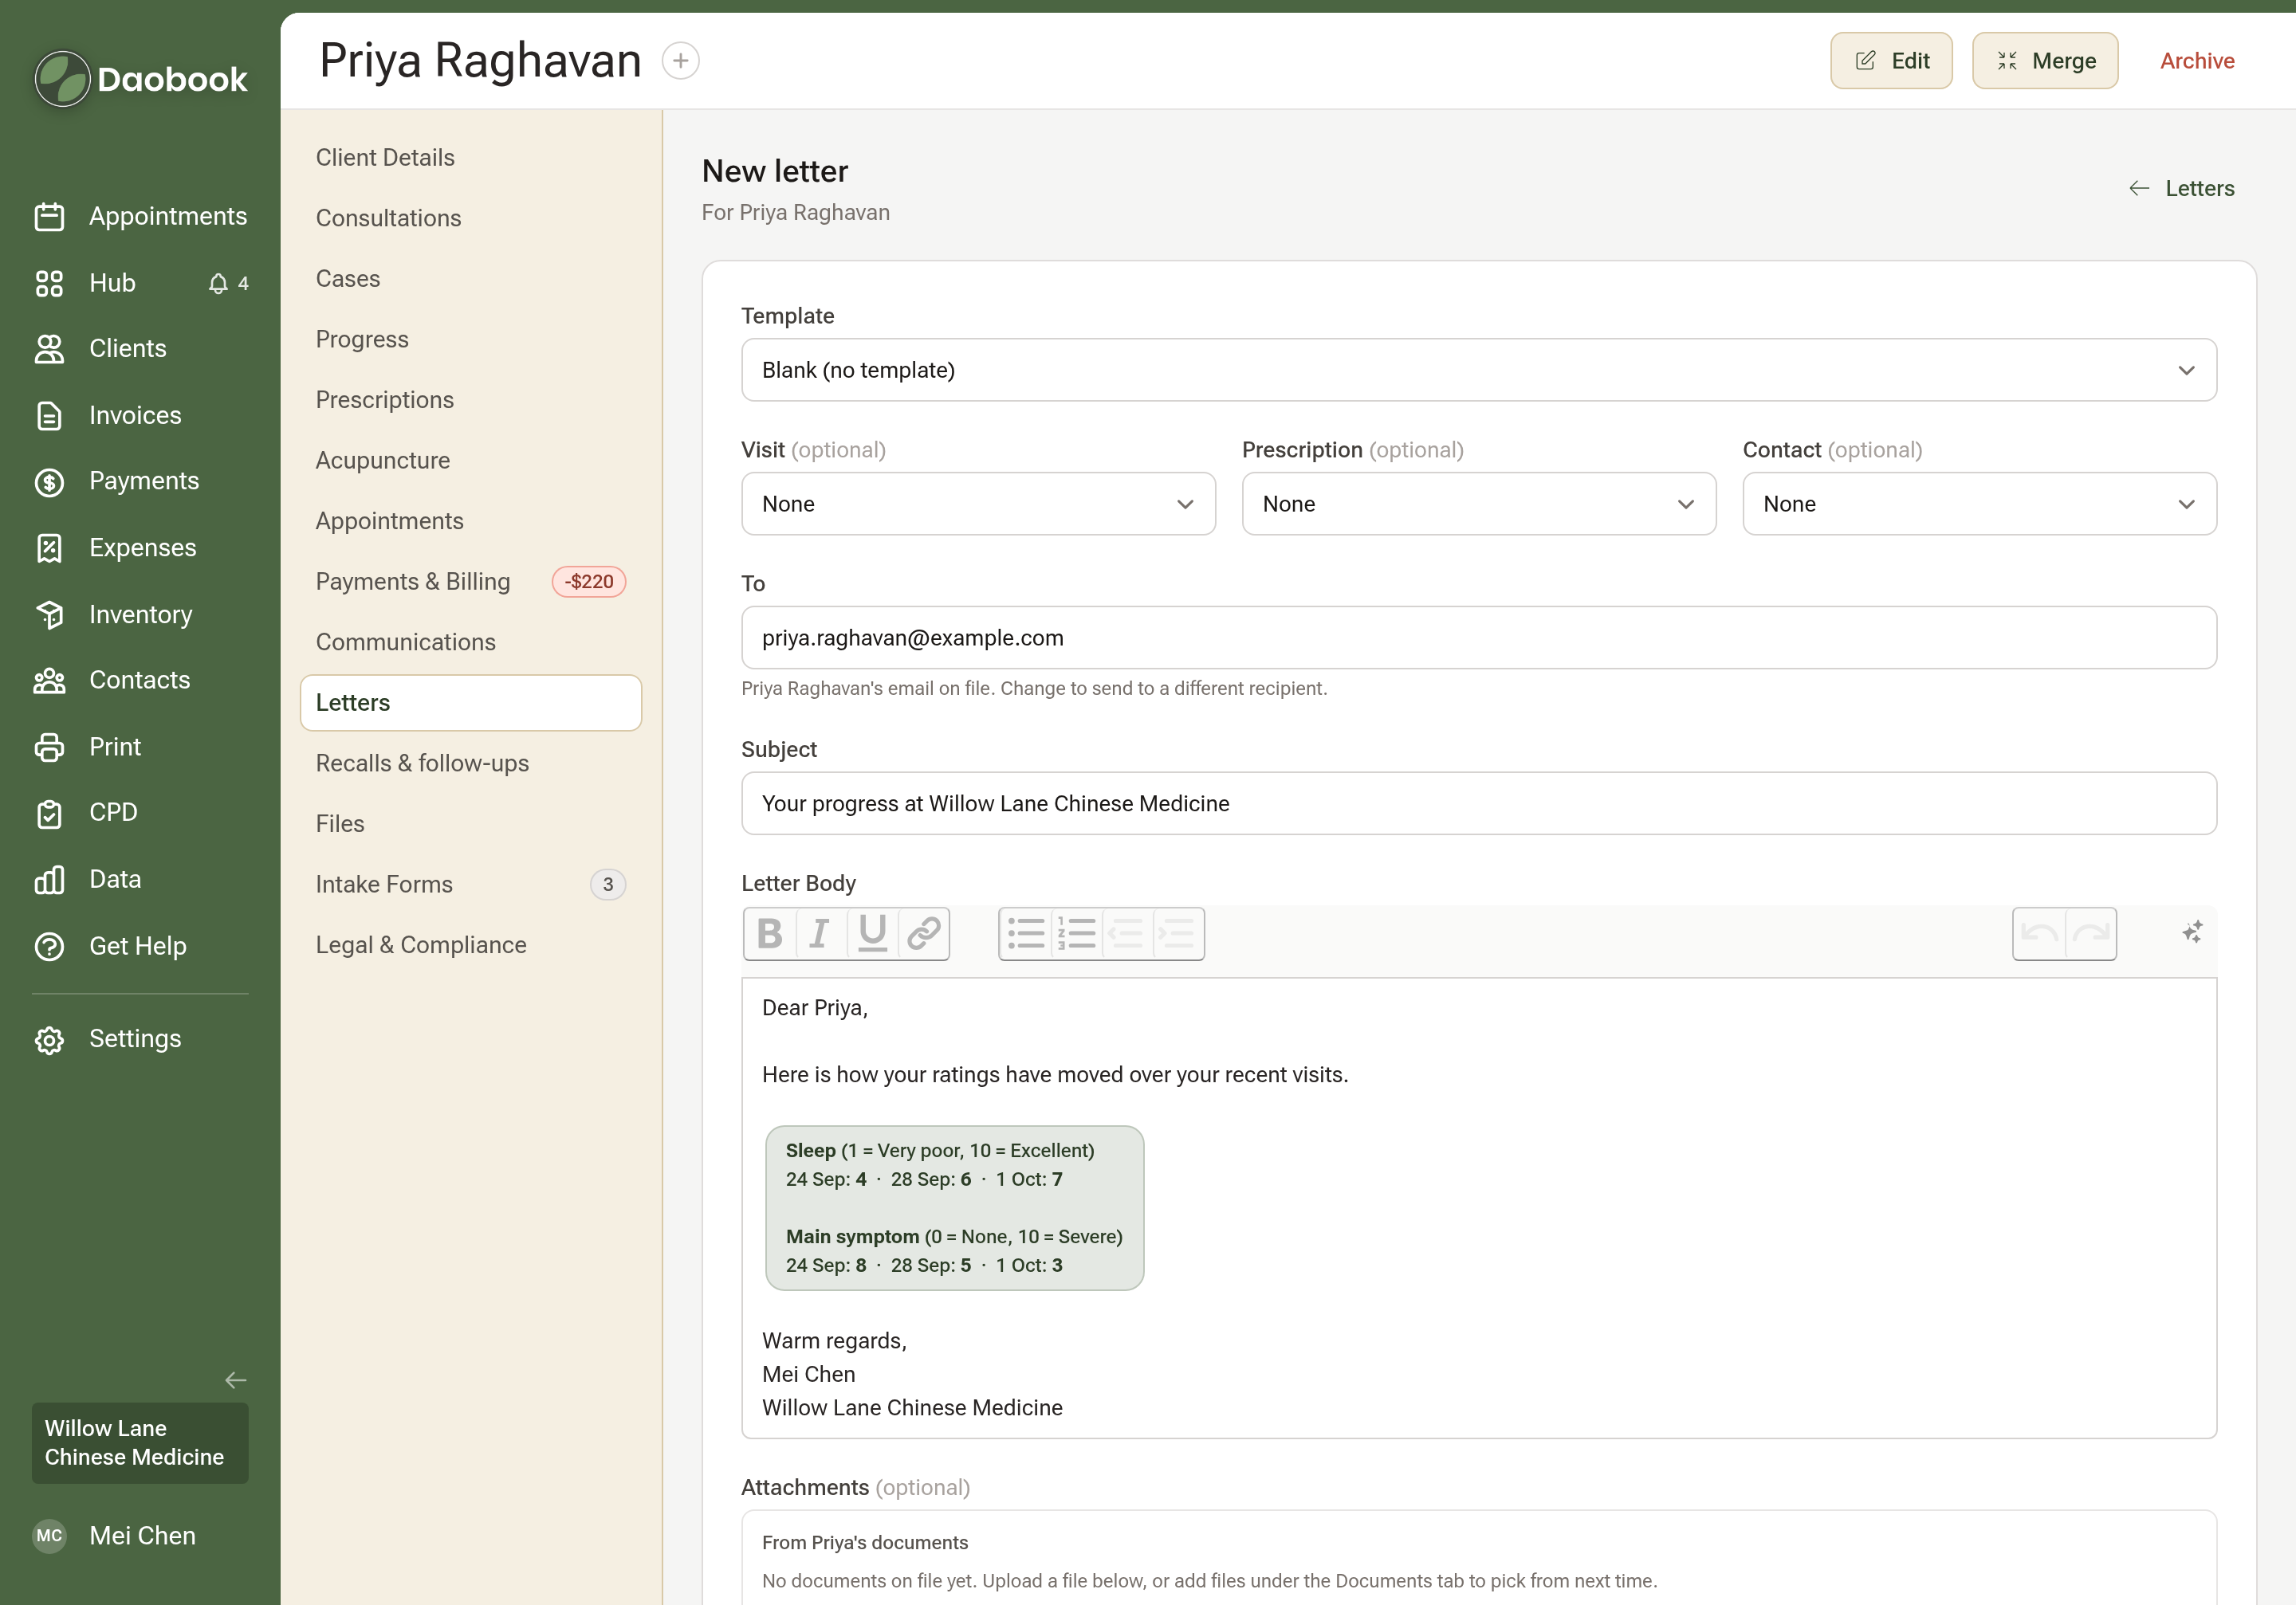
Task: Underline selected letter text
Action: (x=872, y=933)
